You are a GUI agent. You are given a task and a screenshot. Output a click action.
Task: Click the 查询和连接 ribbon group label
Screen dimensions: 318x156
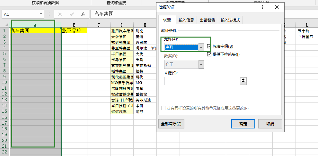tap(116, 3)
